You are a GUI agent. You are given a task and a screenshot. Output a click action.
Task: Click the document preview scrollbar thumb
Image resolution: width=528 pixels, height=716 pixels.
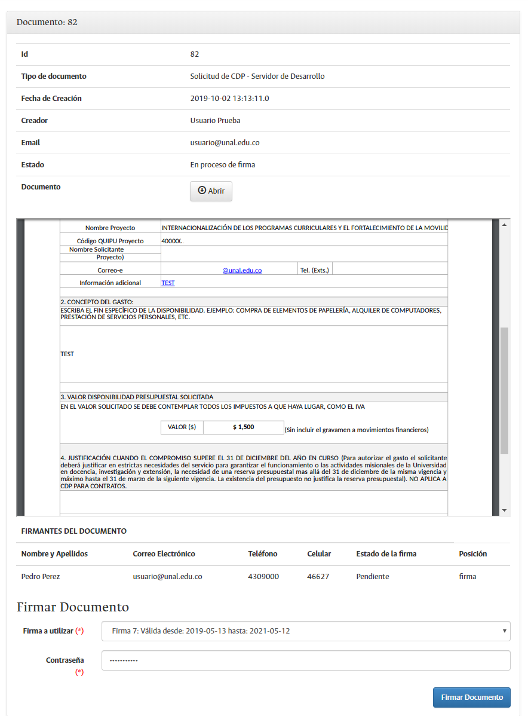click(x=504, y=390)
